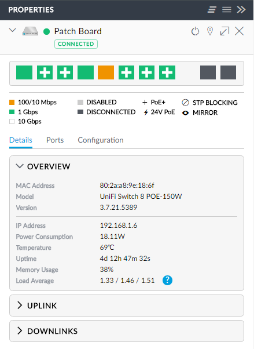The image size is (254, 349).
Task: Click the CONNECTED status badge
Action: coord(76,44)
